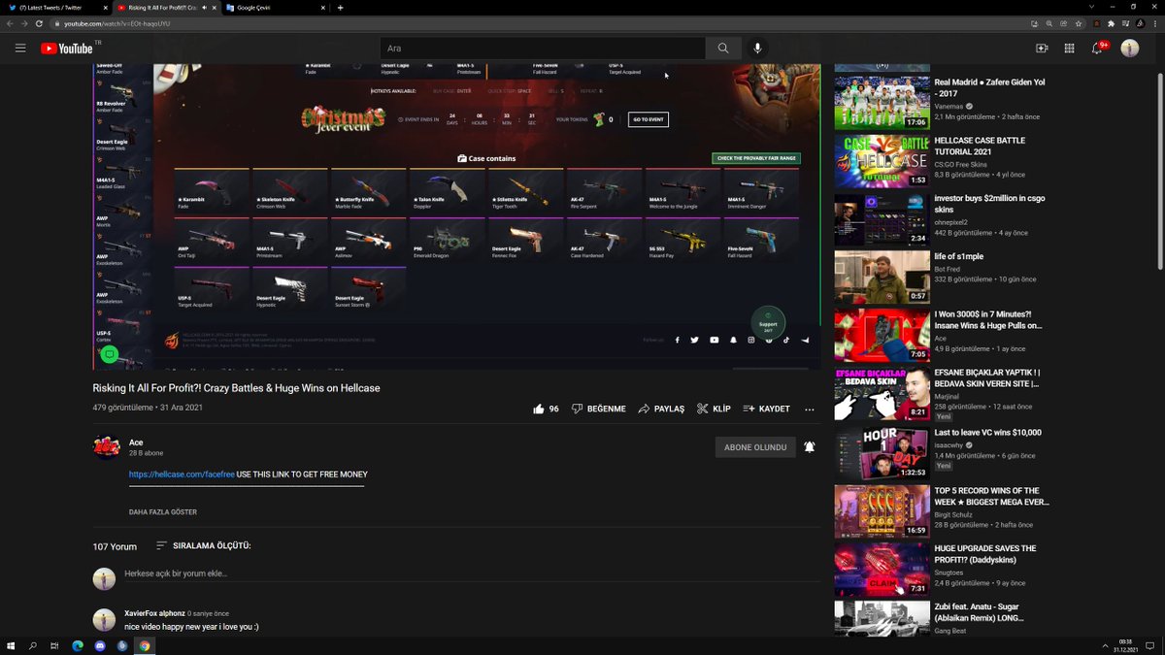This screenshot has height=655, width=1165.
Task: Click the youtube.com address bar
Action: pos(544,23)
